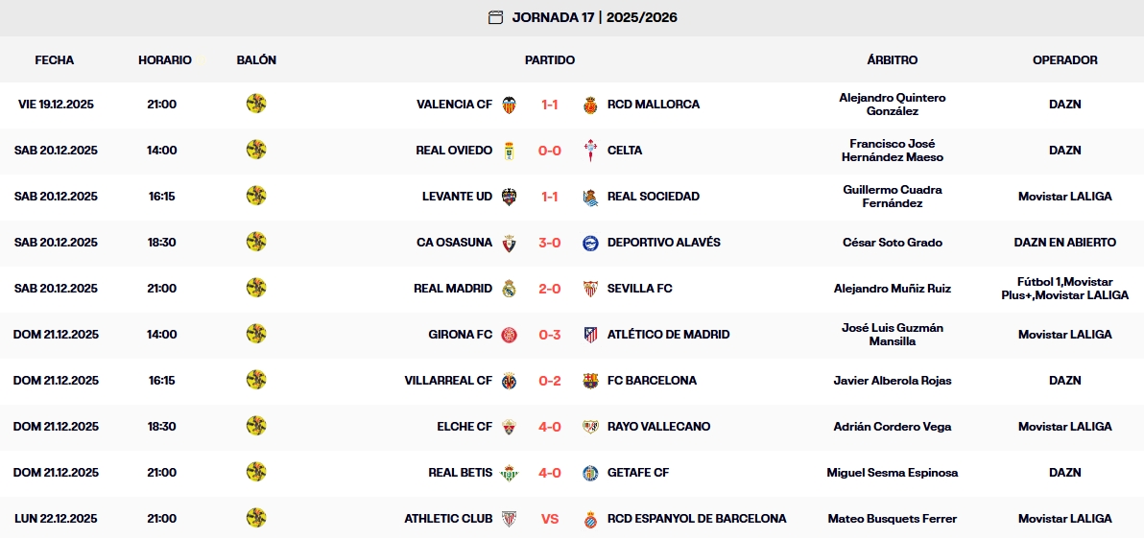Click the Real Betis crest
Screen dimensions: 1144x538
pos(509,473)
